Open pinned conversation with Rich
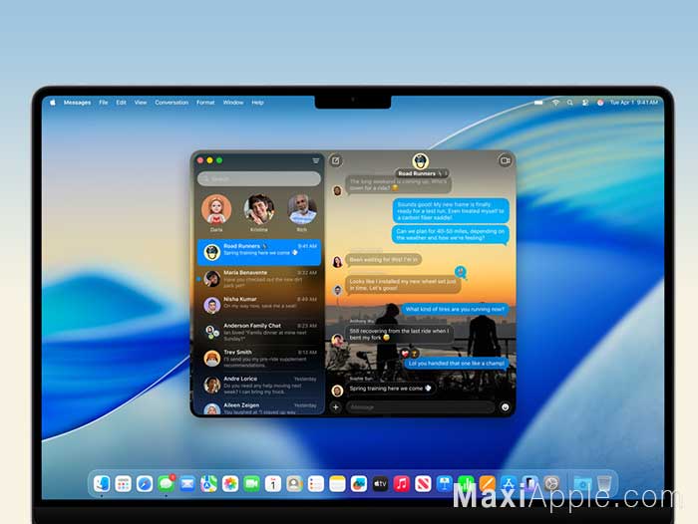Image resolution: width=698 pixels, height=524 pixels. pos(302,212)
